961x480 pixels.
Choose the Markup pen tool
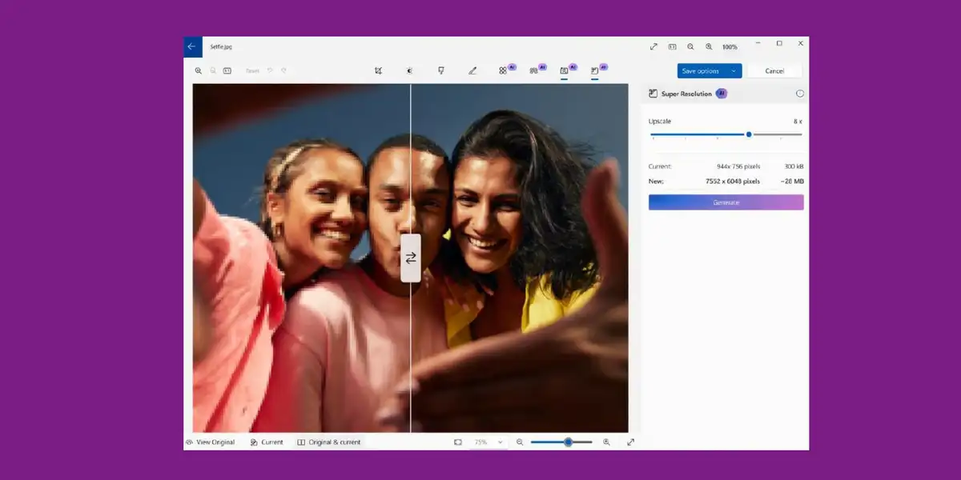472,70
